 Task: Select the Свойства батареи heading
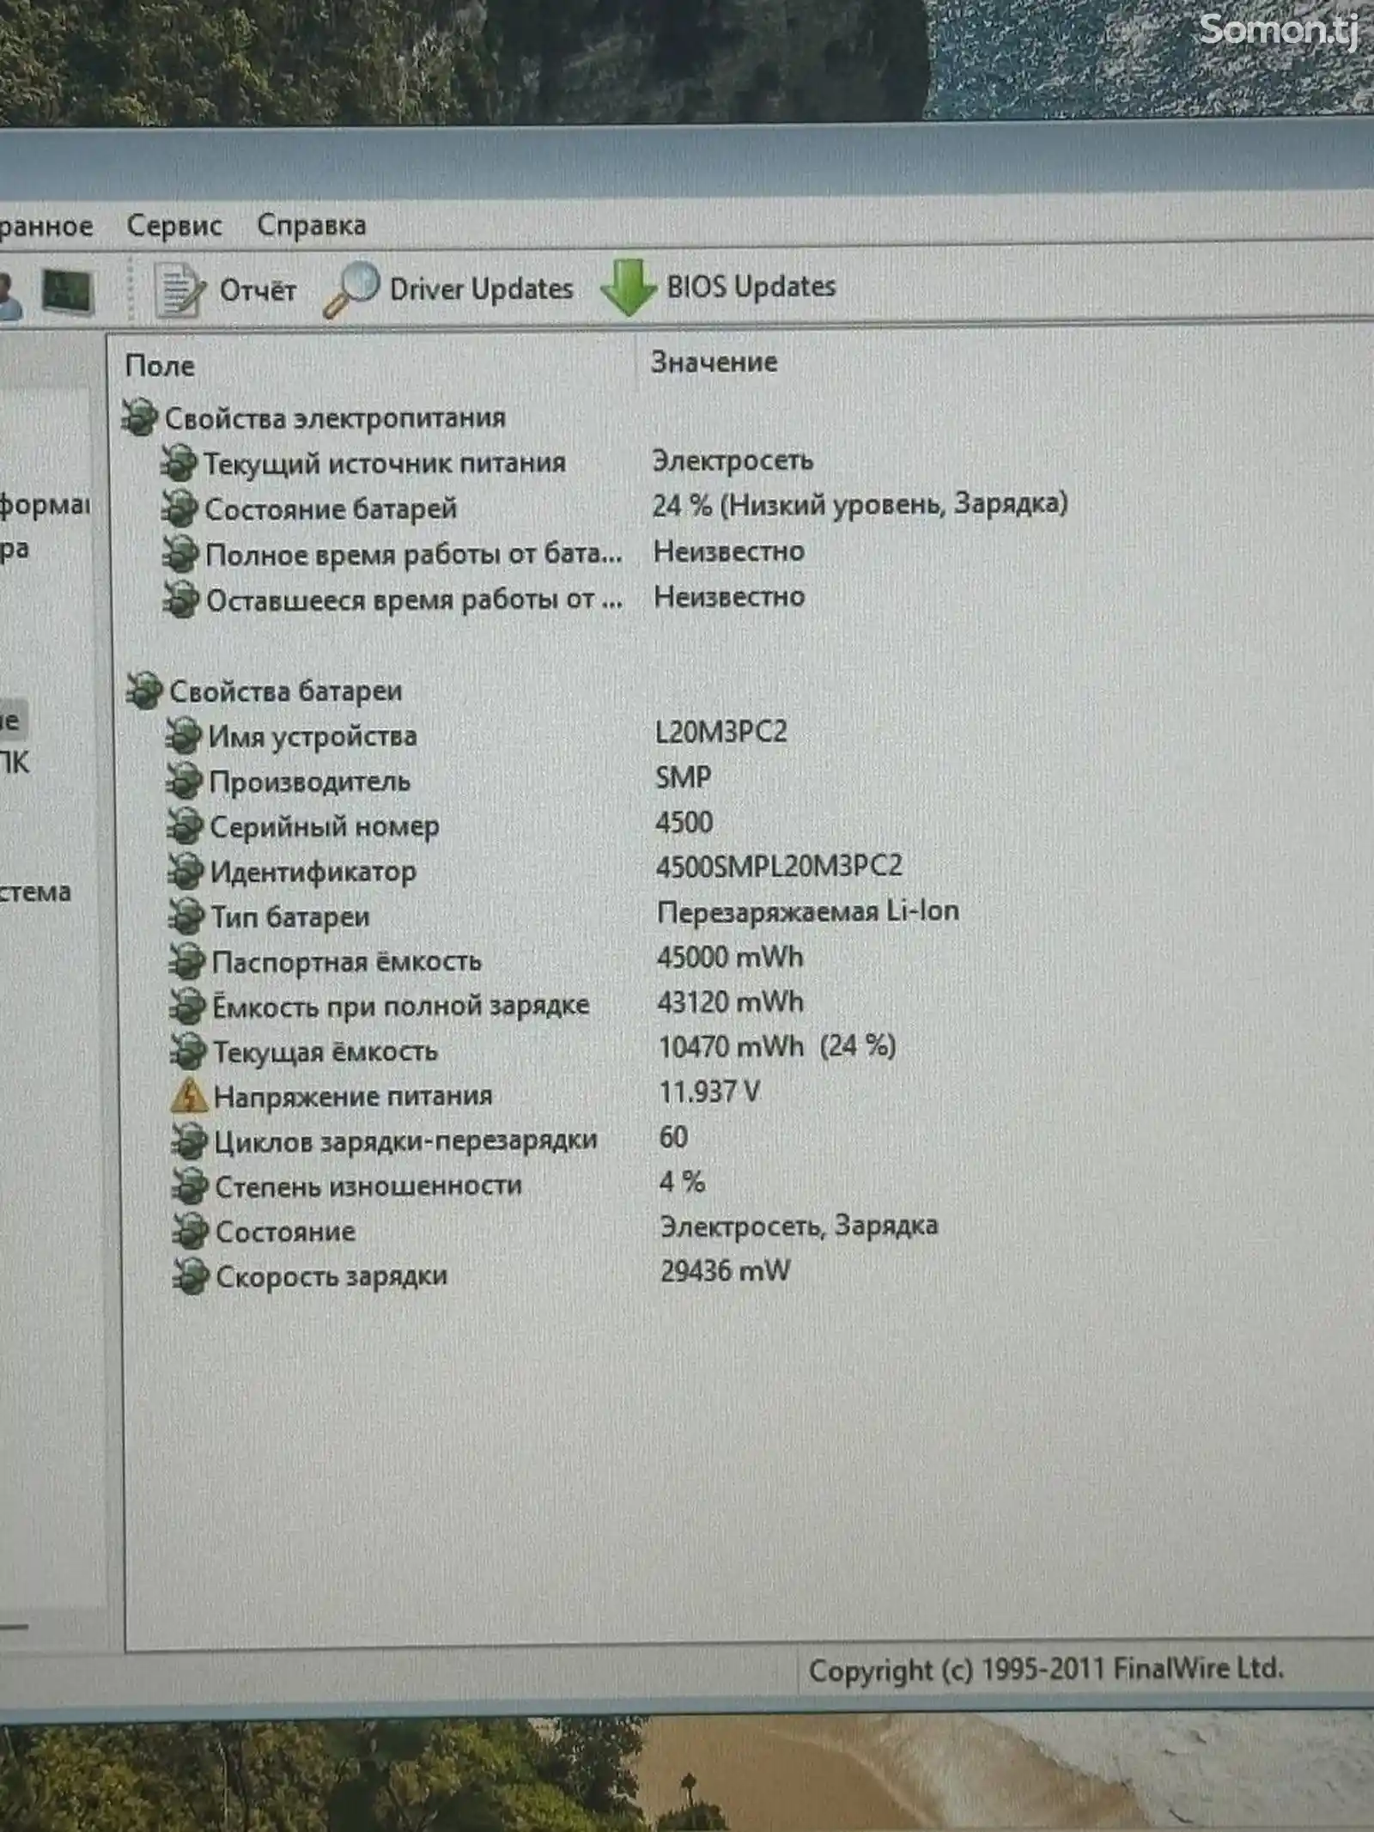[x=285, y=691]
